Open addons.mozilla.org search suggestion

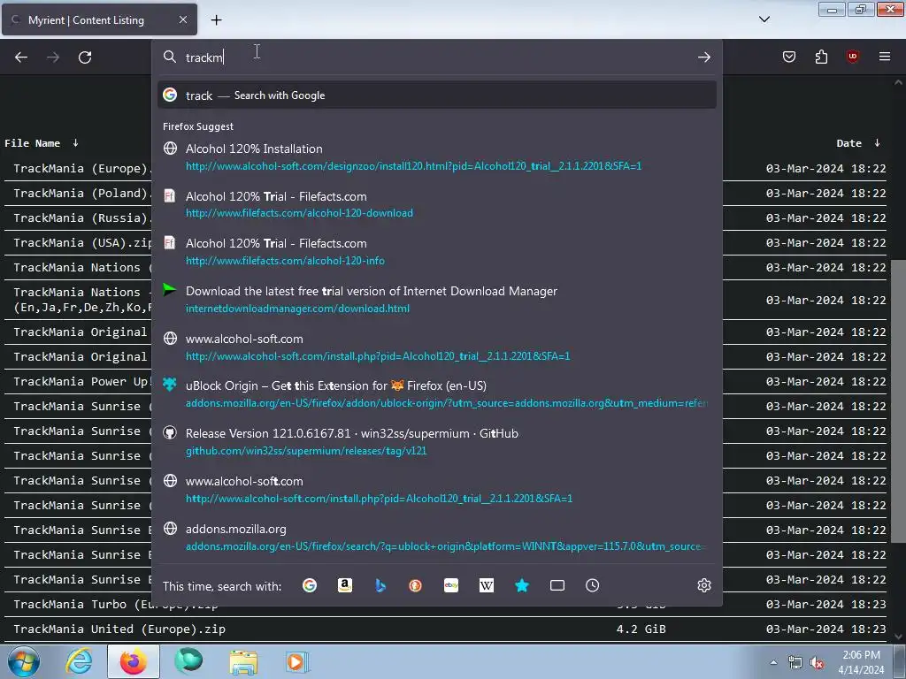(437, 537)
